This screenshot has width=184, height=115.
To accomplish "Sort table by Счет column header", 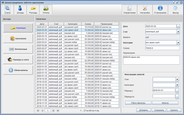I will [56, 24].
